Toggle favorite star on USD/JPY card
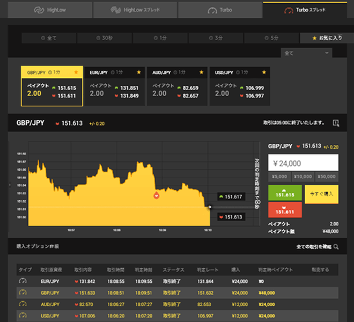Viewport: 354px width, 322px height. coord(264,72)
